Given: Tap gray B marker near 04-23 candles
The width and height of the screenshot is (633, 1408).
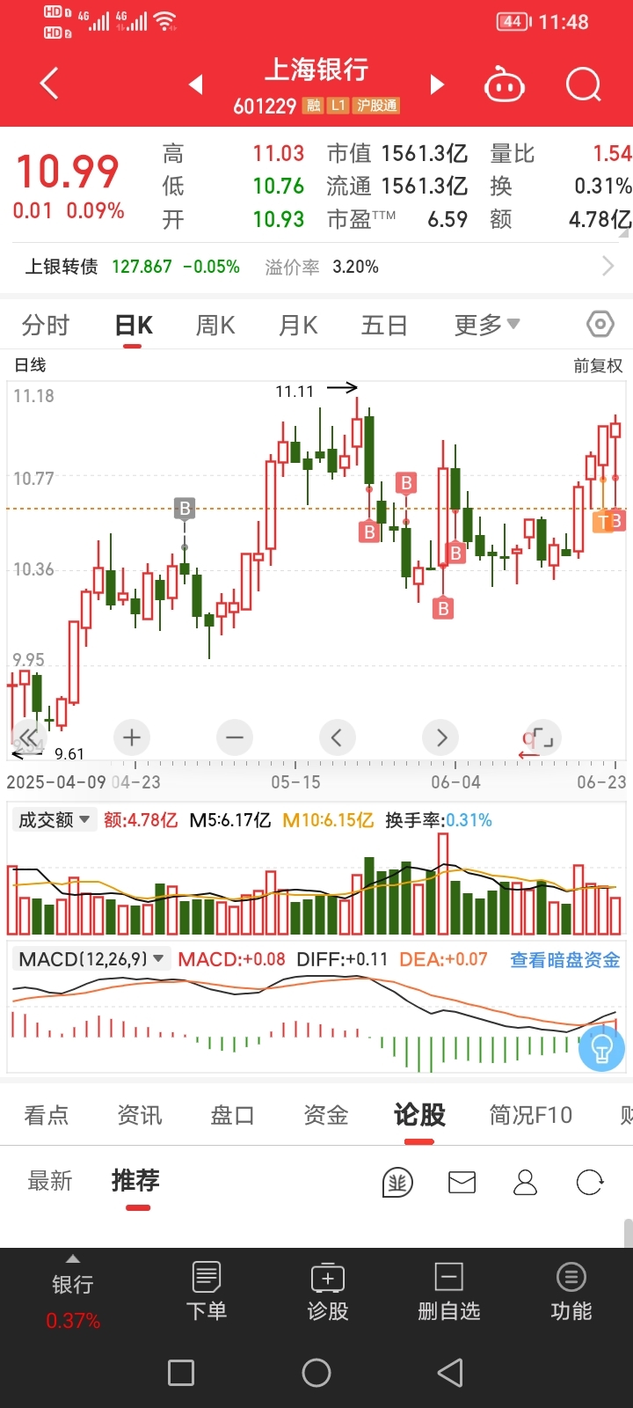Looking at the screenshot, I should [185, 508].
